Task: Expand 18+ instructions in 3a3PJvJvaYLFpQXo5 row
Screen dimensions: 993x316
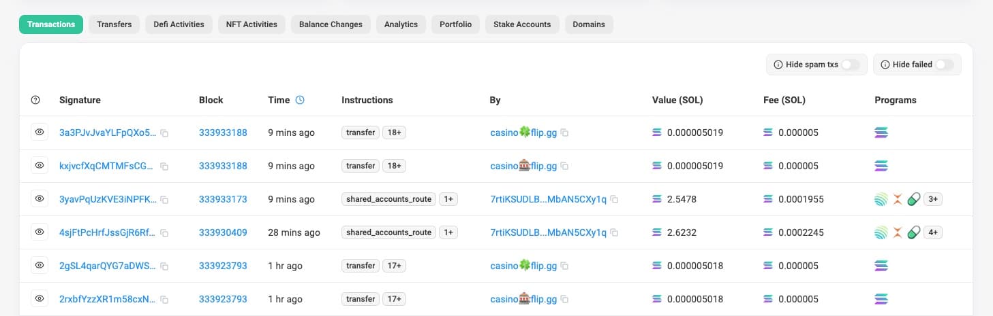Action: click(x=394, y=133)
